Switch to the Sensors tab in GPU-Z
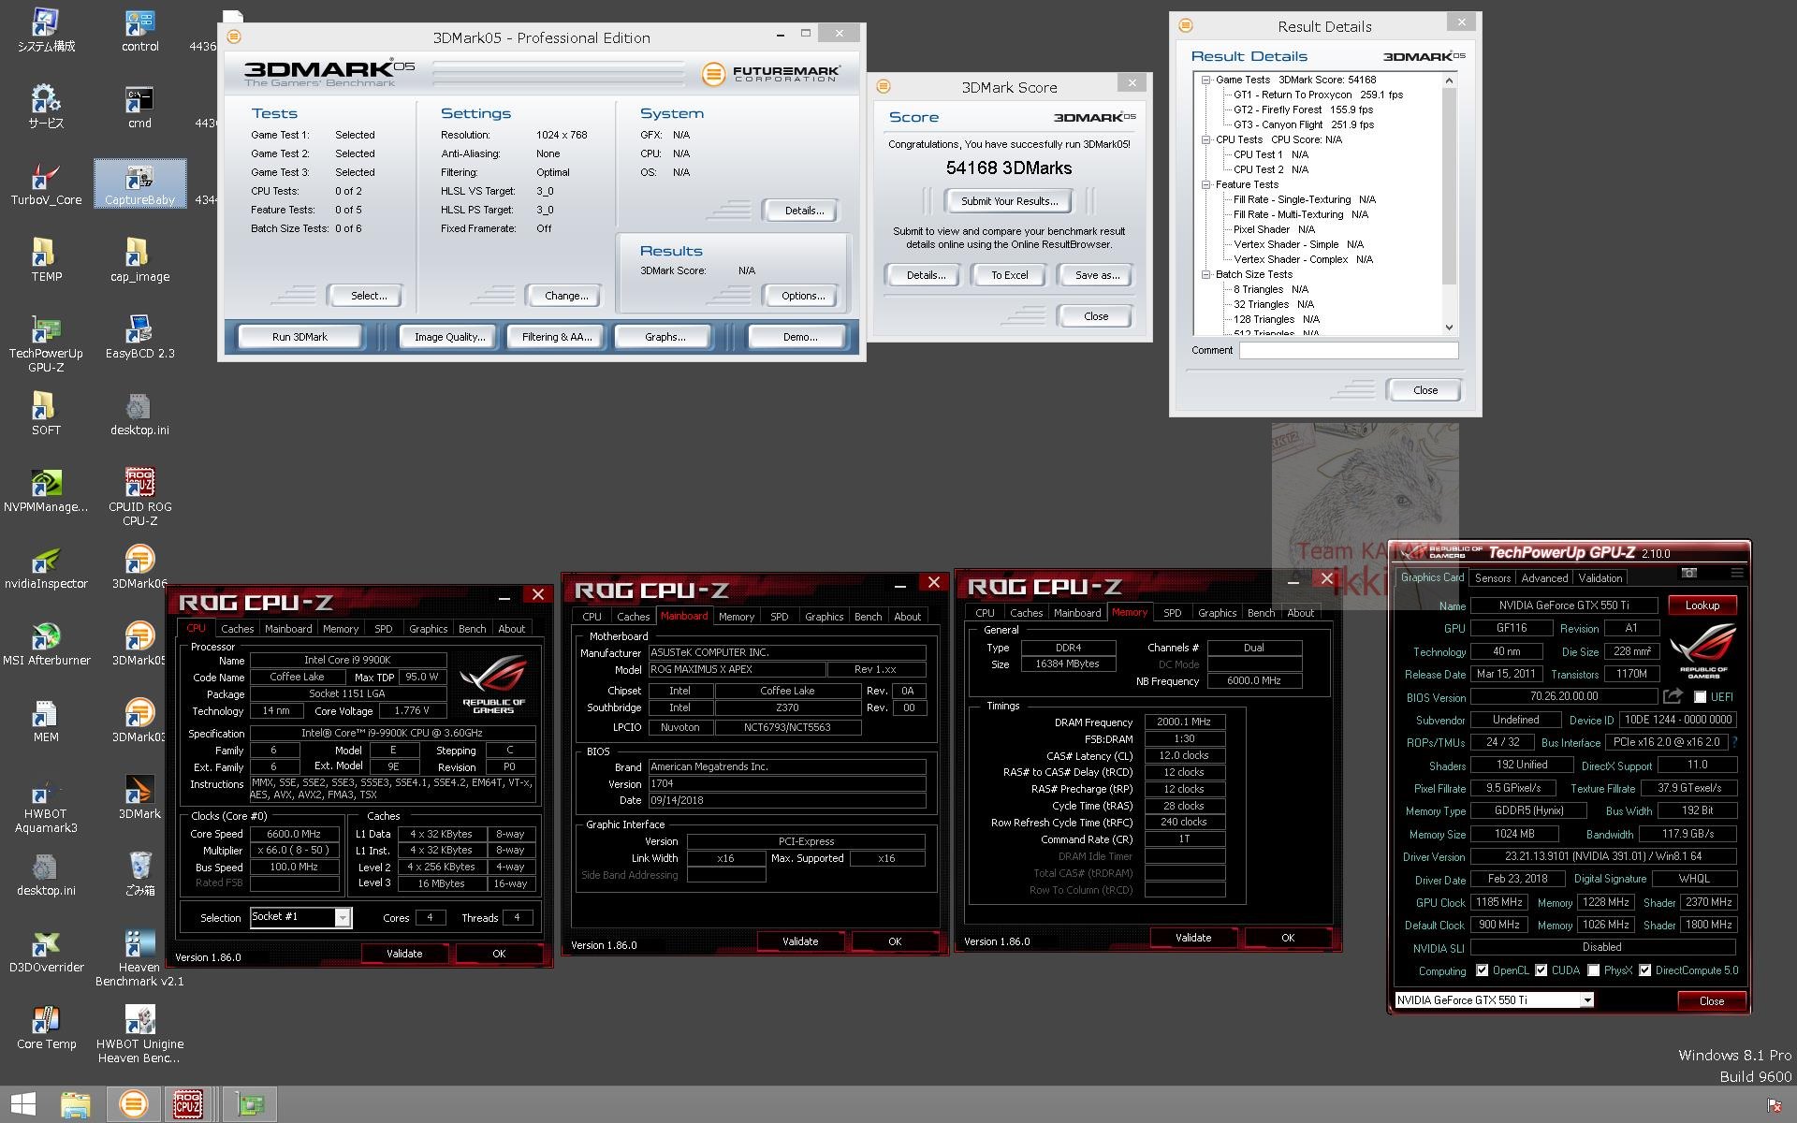The height and width of the screenshot is (1123, 1797). click(1493, 578)
